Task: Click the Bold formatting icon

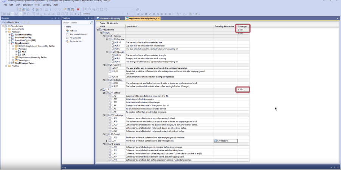Action: [146, 14]
